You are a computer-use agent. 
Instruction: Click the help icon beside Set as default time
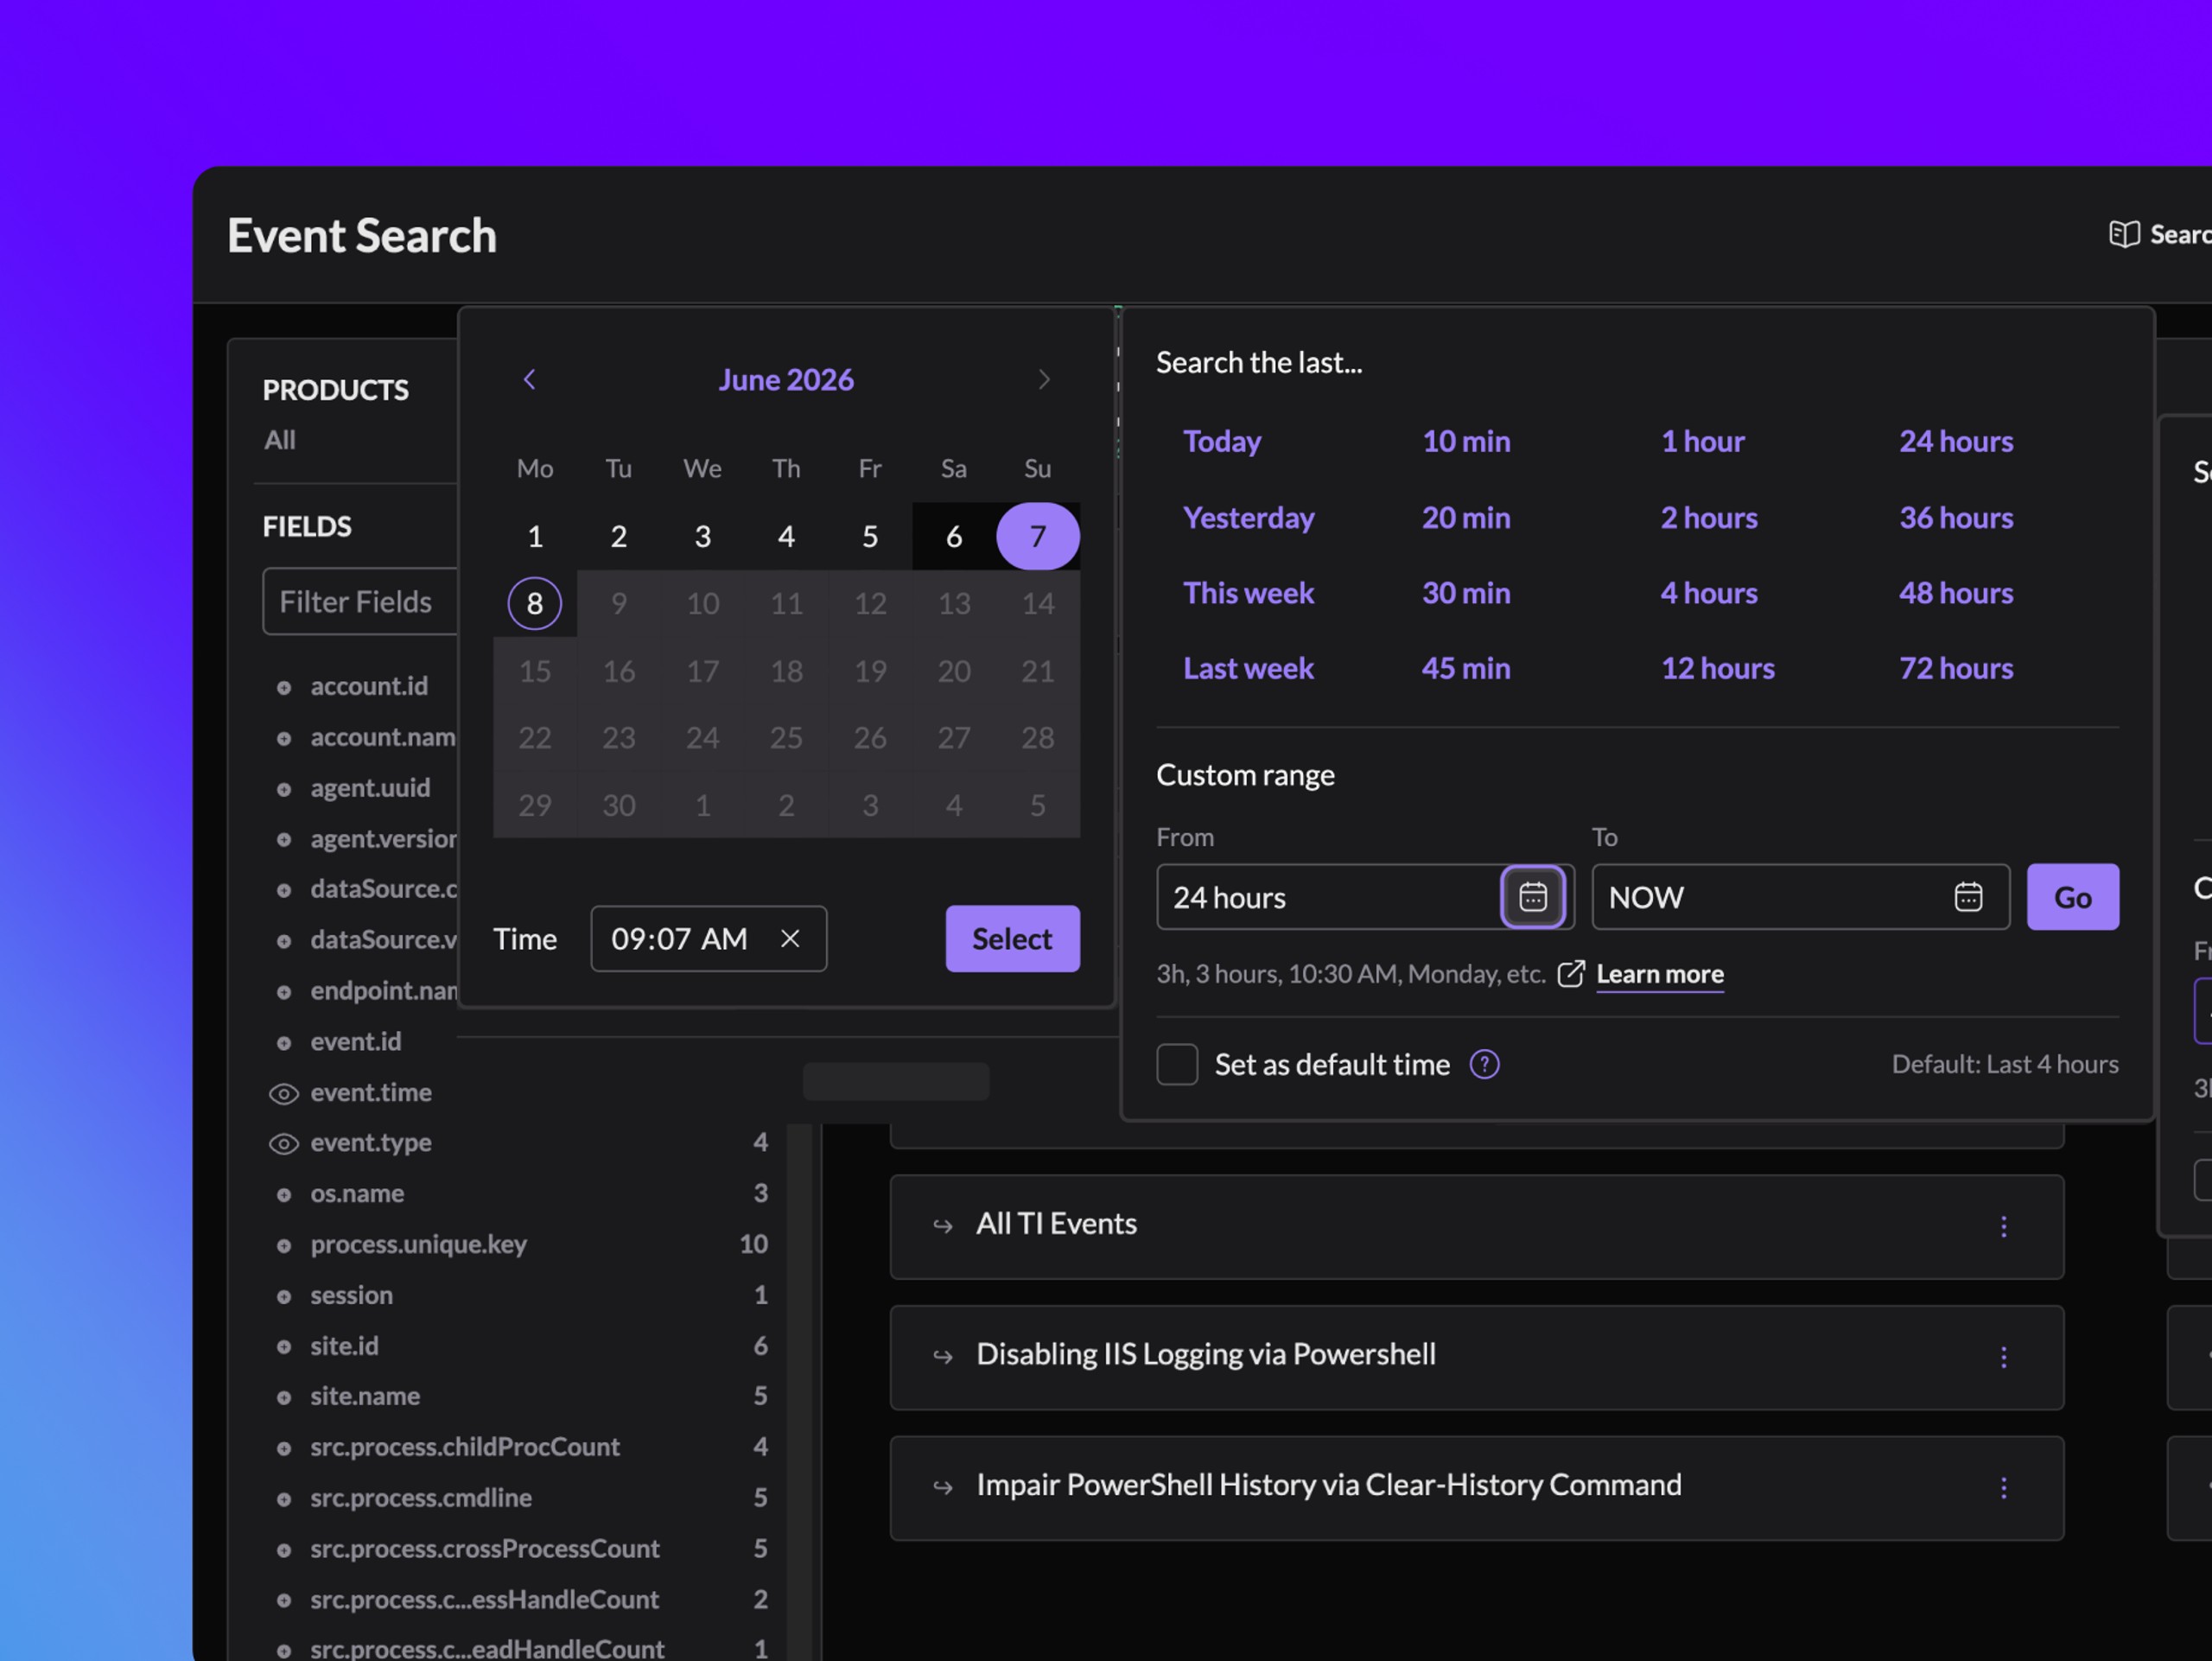(x=1484, y=1065)
